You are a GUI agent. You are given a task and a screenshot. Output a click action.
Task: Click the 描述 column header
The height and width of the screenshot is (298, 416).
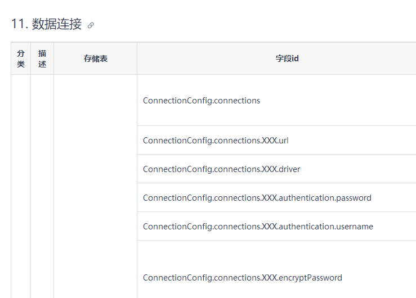click(42, 58)
